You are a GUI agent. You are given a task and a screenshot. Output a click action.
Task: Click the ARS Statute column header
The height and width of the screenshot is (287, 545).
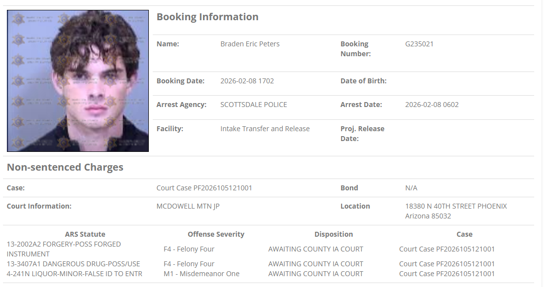85,234
